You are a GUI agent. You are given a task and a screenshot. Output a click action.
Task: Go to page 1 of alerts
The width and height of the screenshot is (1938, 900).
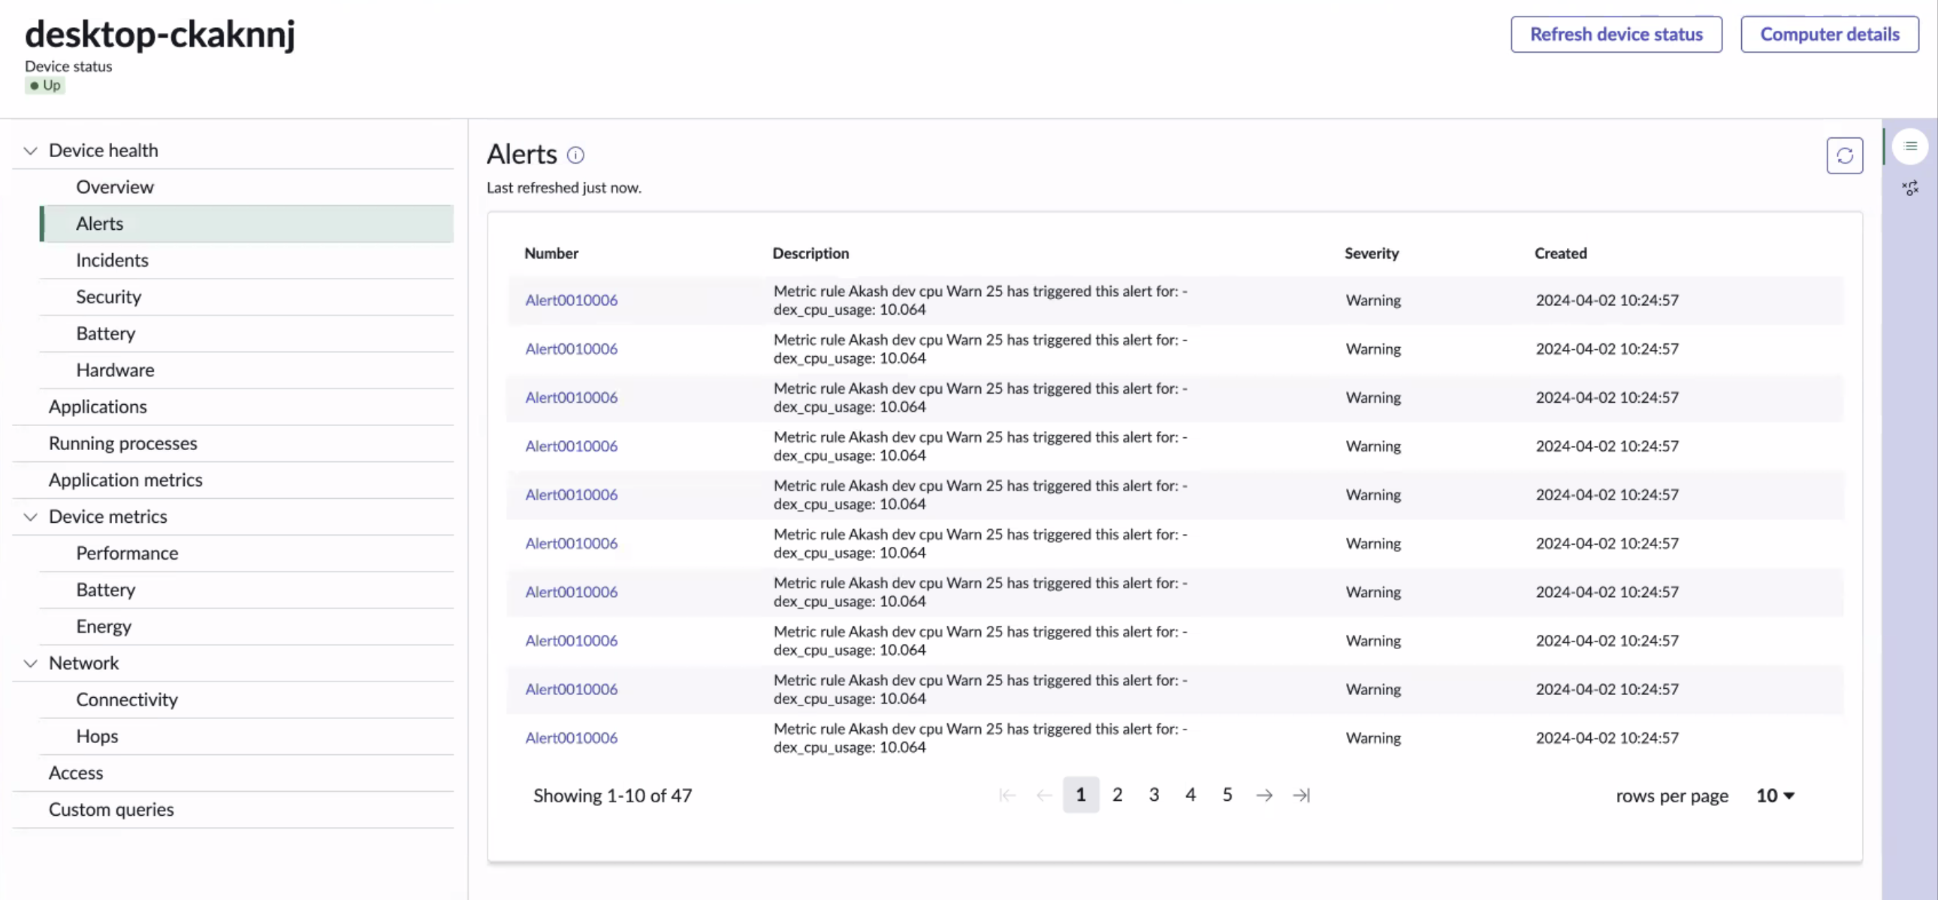pyautogui.click(x=1080, y=795)
